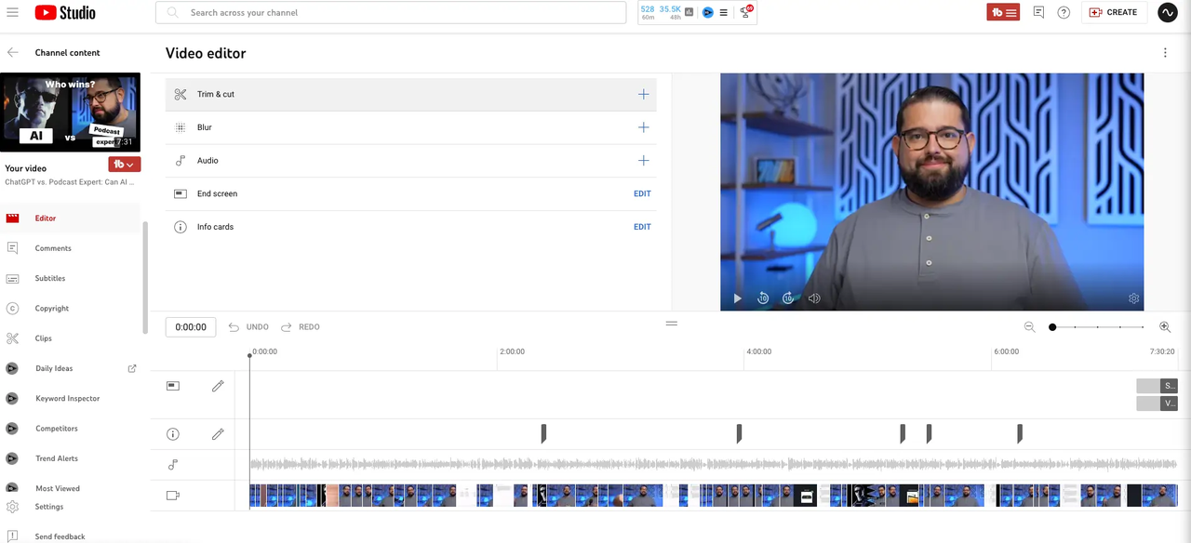The image size is (1191, 543).
Task: Edit info cards track with pencil icon
Action: (x=218, y=434)
